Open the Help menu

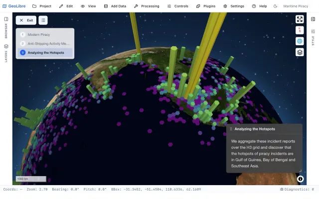[x=259, y=6]
